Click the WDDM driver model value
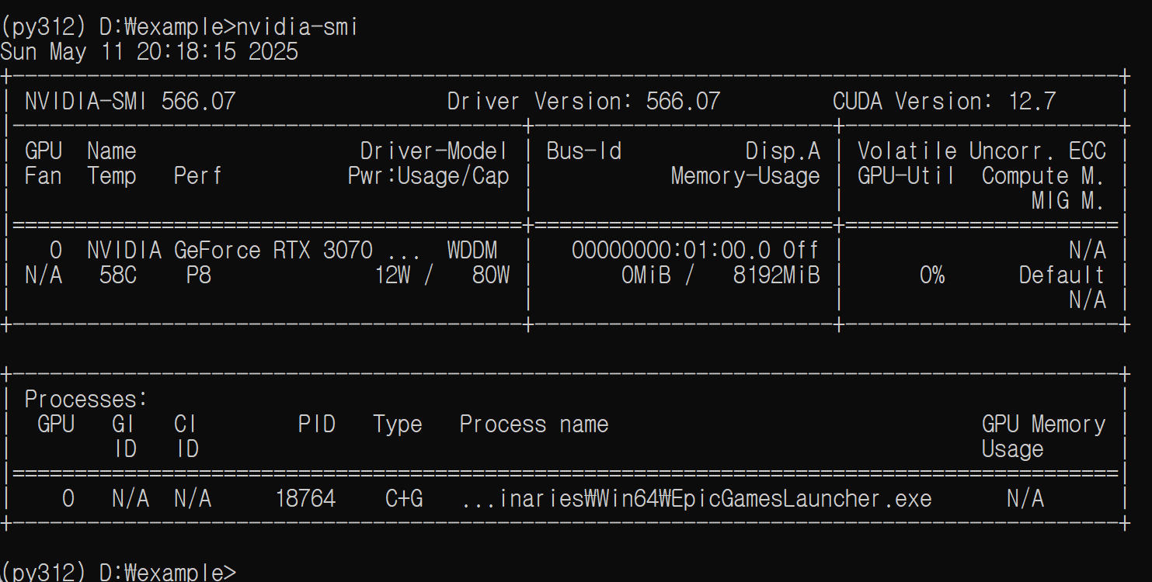1152x582 pixels. 472,251
